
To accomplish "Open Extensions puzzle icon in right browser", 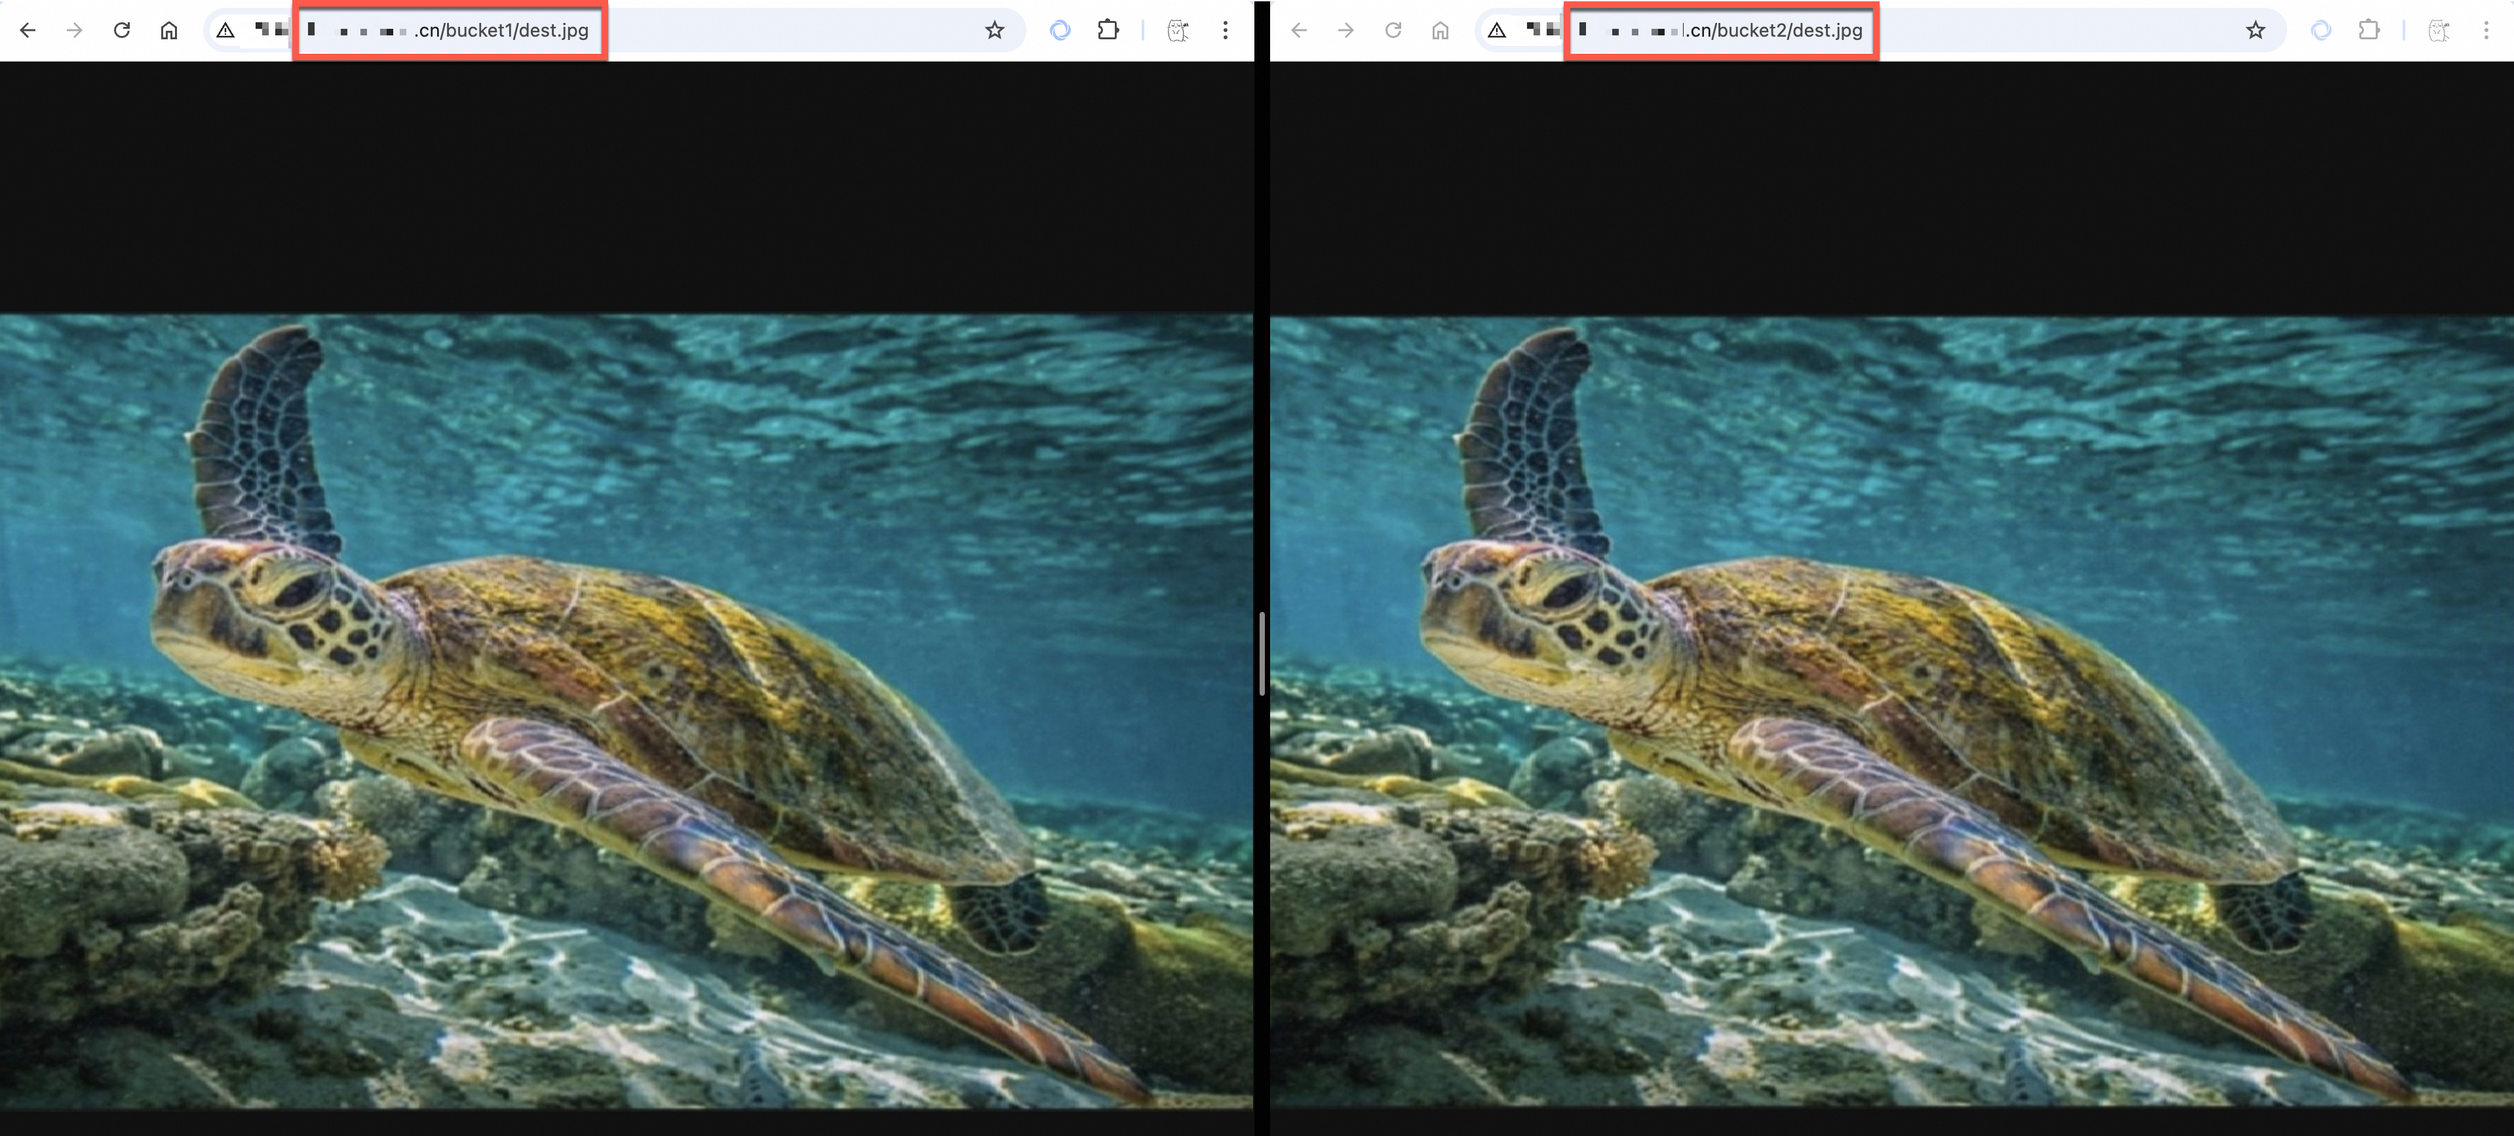I will (x=2369, y=30).
